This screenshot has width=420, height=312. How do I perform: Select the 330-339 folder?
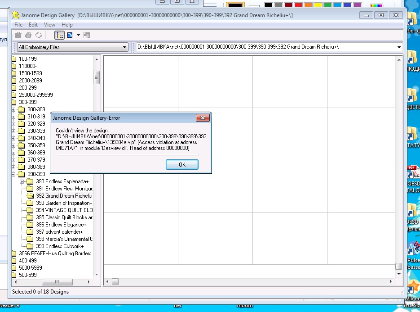click(x=36, y=131)
